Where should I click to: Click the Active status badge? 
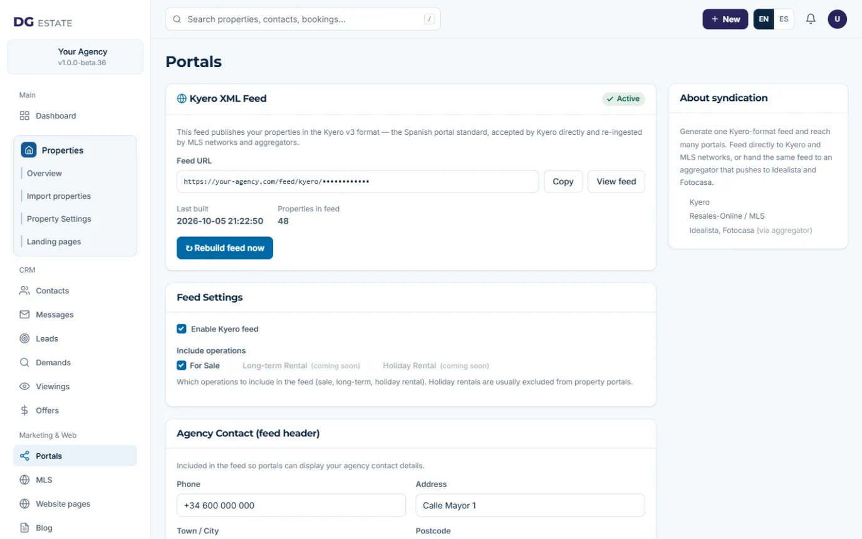pos(623,98)
